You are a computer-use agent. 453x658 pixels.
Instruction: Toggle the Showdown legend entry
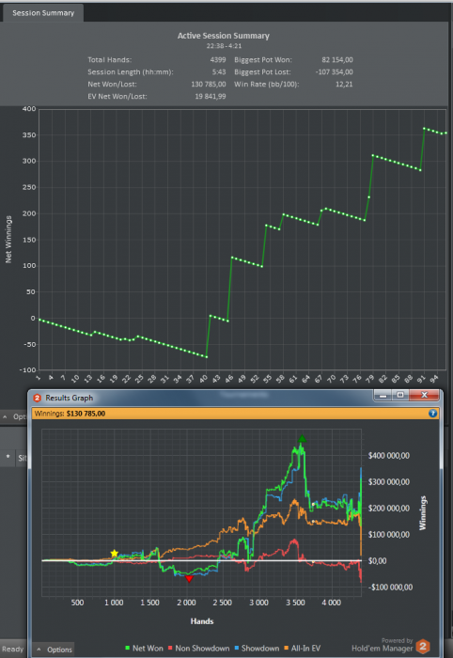[257, 649]
